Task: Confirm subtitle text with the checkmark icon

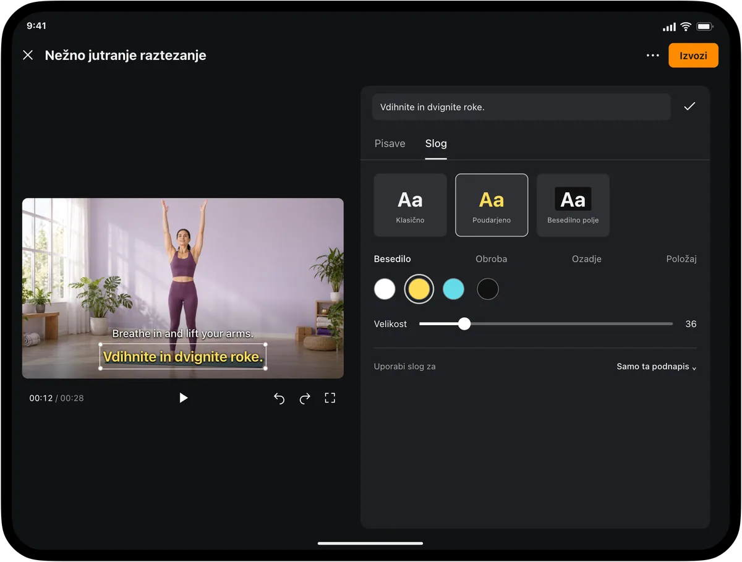Action: pyautogui.click(x=689, y=106)
